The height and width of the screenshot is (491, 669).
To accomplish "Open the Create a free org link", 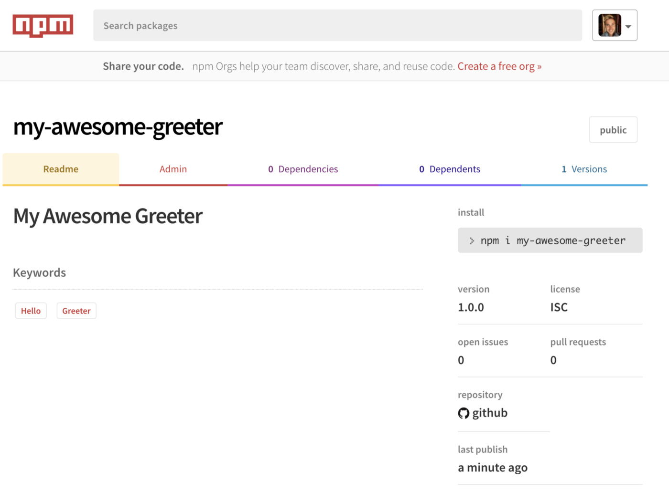I will 499,66.
